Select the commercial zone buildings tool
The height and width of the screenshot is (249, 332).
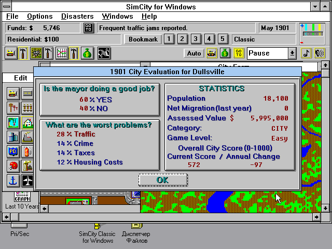[x=13, y=137]
